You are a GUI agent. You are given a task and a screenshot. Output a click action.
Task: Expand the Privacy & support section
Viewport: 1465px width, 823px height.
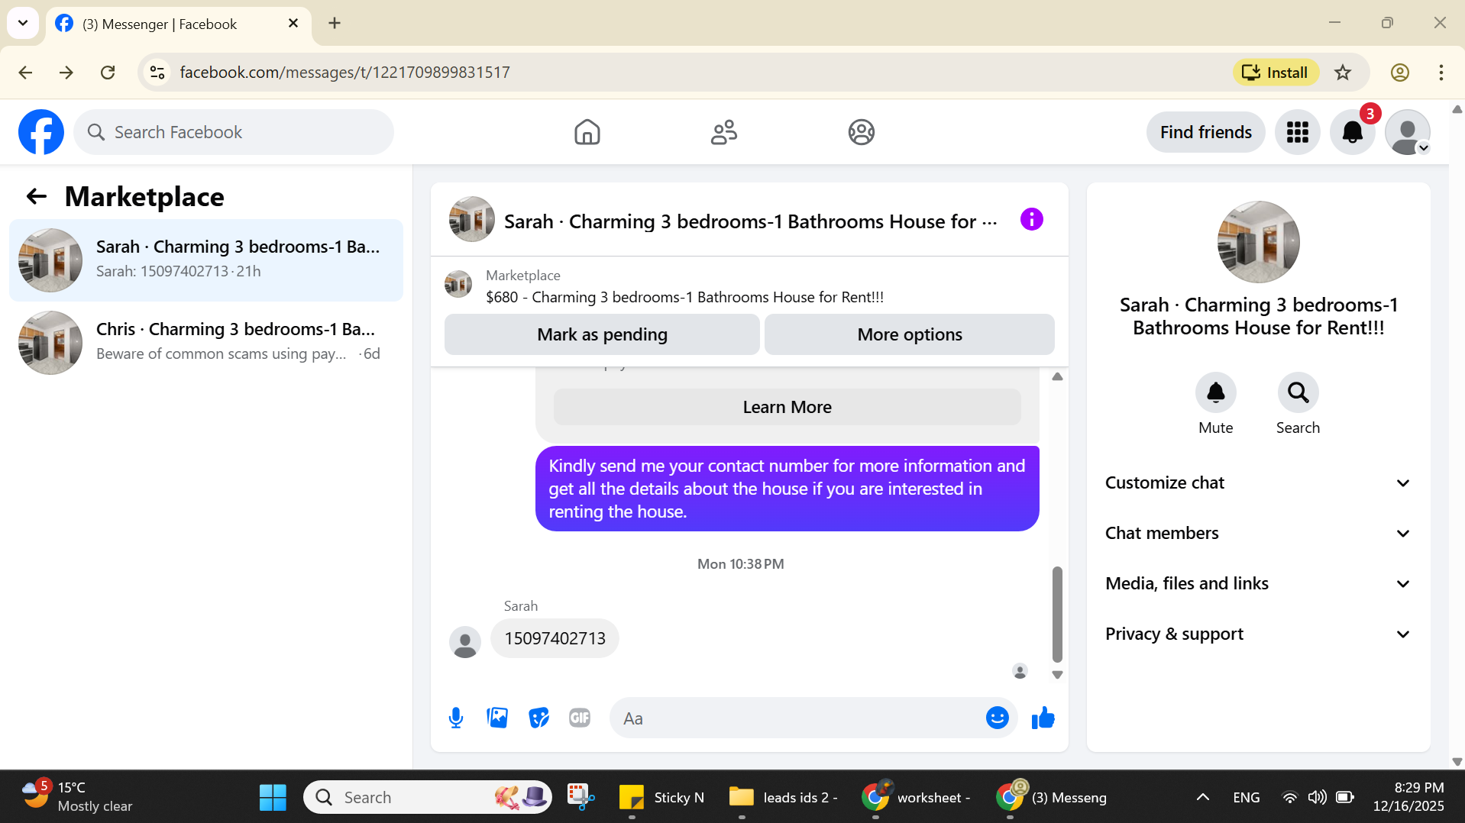pyautogui.click(x=1258, y=634)
